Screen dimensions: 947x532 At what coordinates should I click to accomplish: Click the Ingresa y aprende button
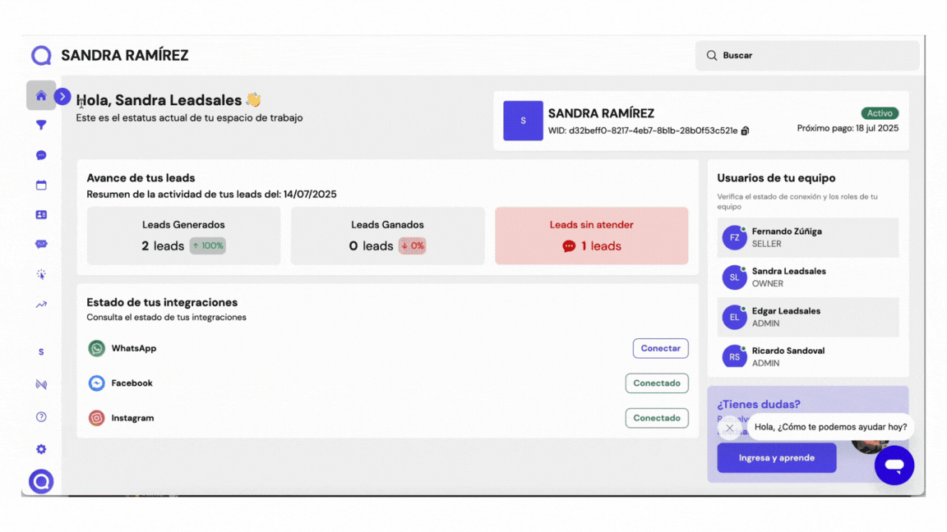pos(776,458)
